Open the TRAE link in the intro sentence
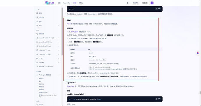This screenshot has width=201, height=106. 68,24
